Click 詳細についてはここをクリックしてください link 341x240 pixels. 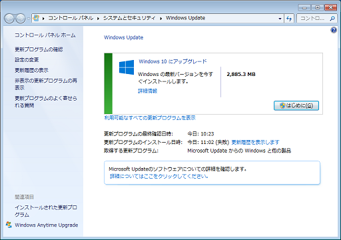(159, 176)
